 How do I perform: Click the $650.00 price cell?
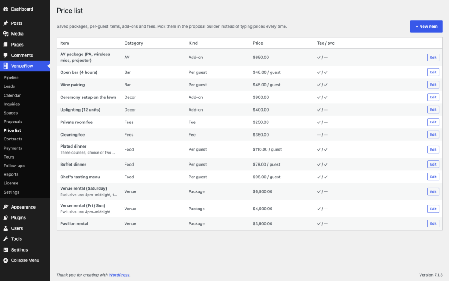tap(261, 58)
